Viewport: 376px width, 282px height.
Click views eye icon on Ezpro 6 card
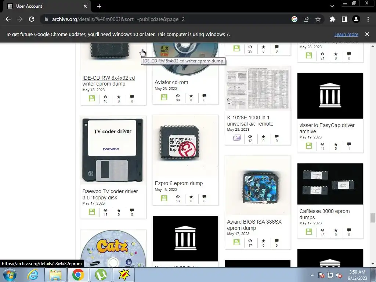pyautogui.click(x=178, y=197)
